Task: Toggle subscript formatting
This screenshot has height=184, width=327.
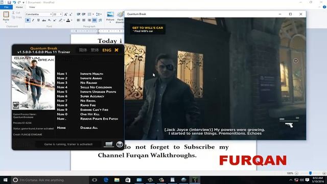Action: coord(50,20)
